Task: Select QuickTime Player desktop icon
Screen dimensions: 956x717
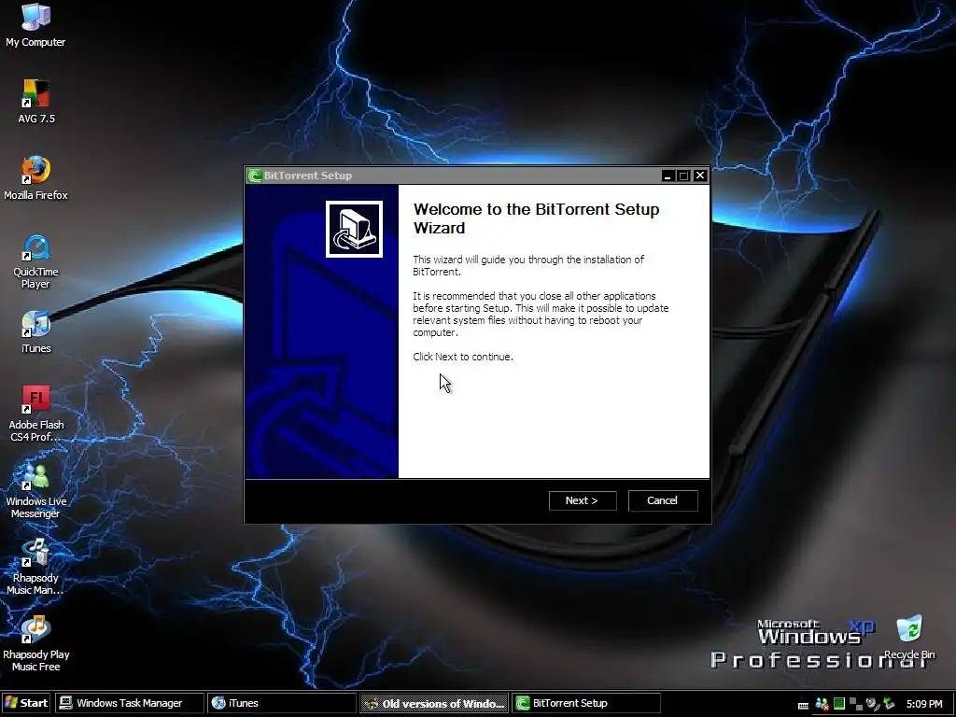Action: pyautogui.click(x=35, y=261)
